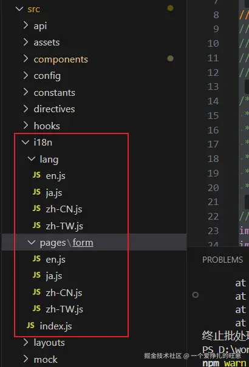Collapse the src folder chevron
This screenshot has width=249, height=367.
(19, 9)
